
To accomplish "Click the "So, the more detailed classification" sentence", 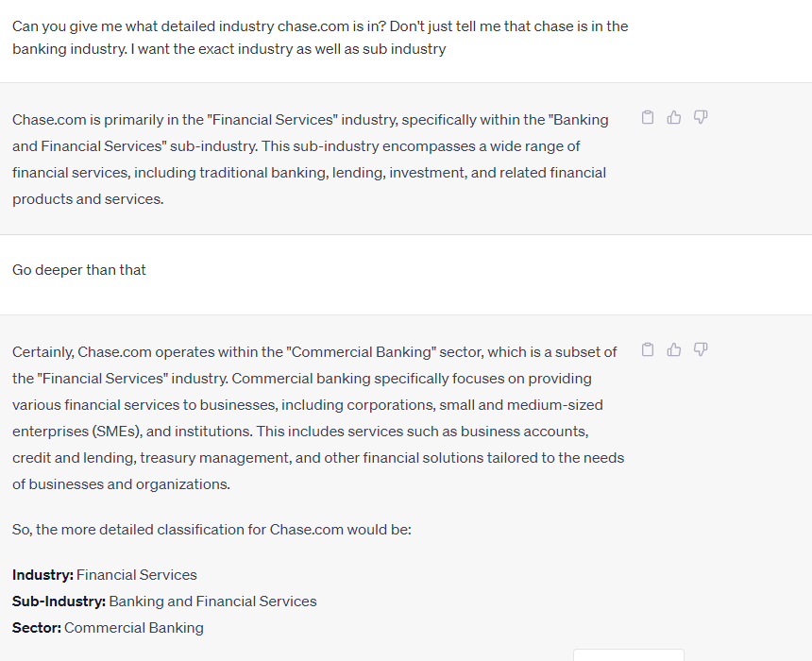I will (x=211, y=530).
